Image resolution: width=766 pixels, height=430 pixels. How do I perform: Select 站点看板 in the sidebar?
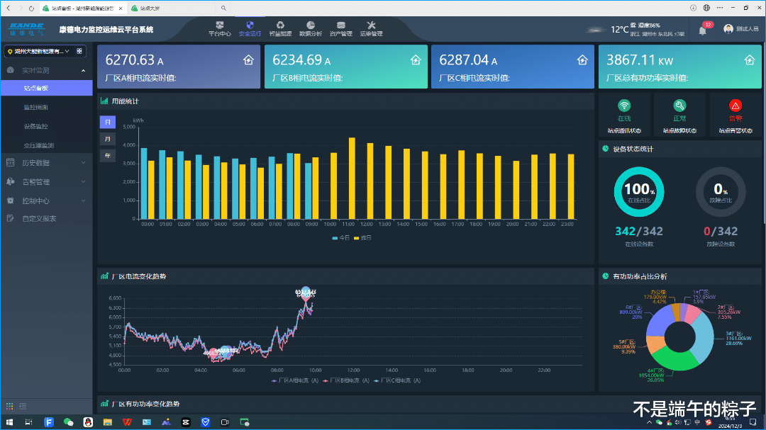[46, 89]
